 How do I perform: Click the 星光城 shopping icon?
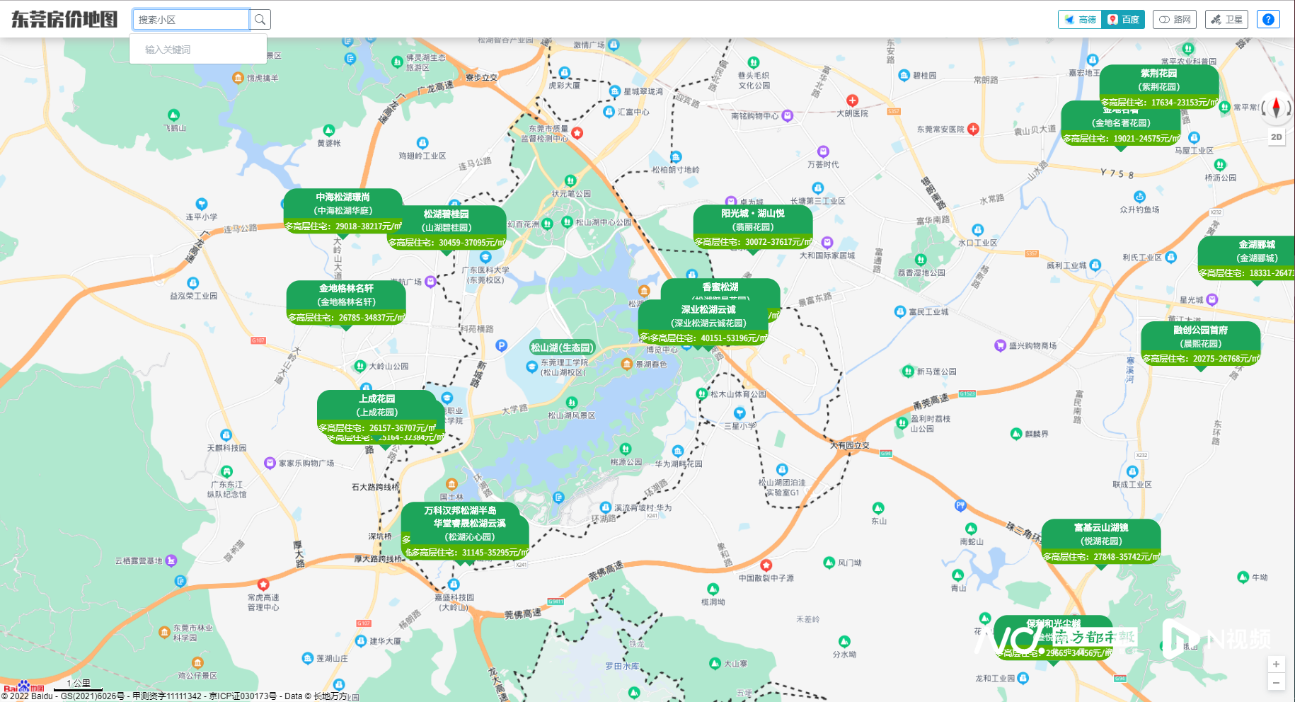coord(1212,299)
